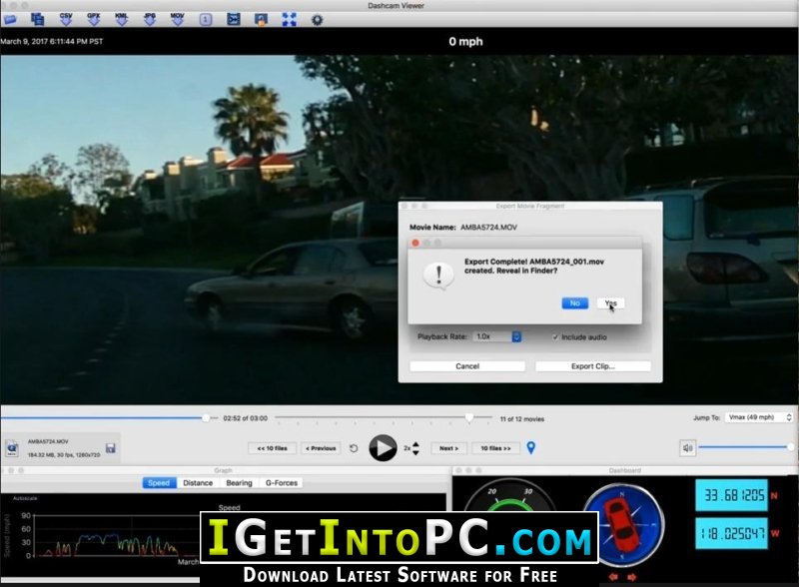799x587 pixels.
Task: Click No in the Export Complete dialog
Action: coord(575,303)
